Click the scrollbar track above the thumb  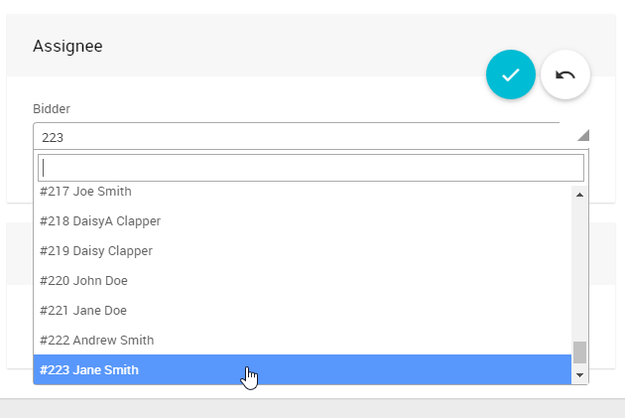point(579,268)
